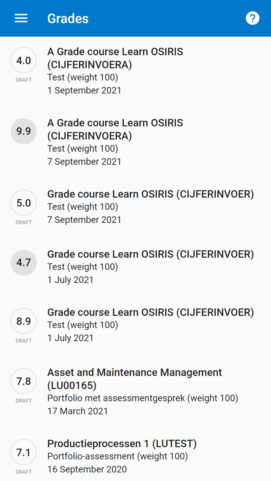The height and width of the screenshot is (481, 271).
Task: Click the date 1 July 2021 for the 8.9 grade
Action: point(70,338)
